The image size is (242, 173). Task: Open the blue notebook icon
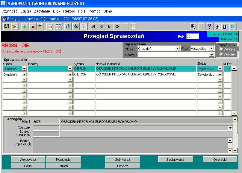225,27
